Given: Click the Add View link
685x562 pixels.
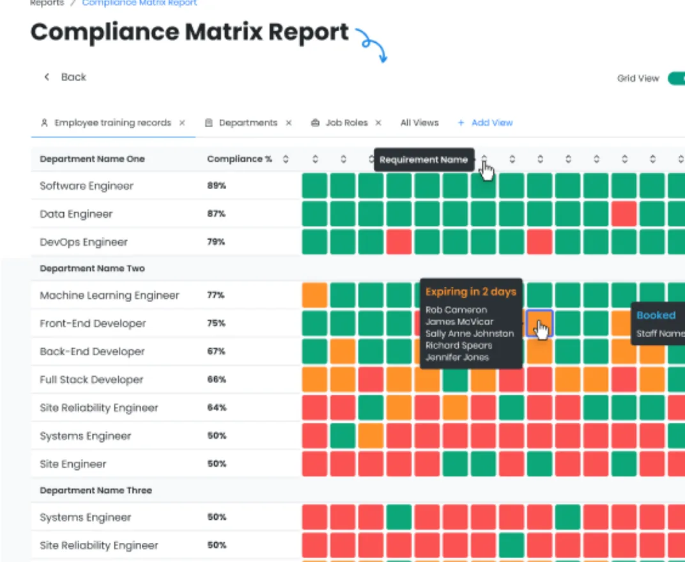Looking at the screenshot, I should click(492, 123).
